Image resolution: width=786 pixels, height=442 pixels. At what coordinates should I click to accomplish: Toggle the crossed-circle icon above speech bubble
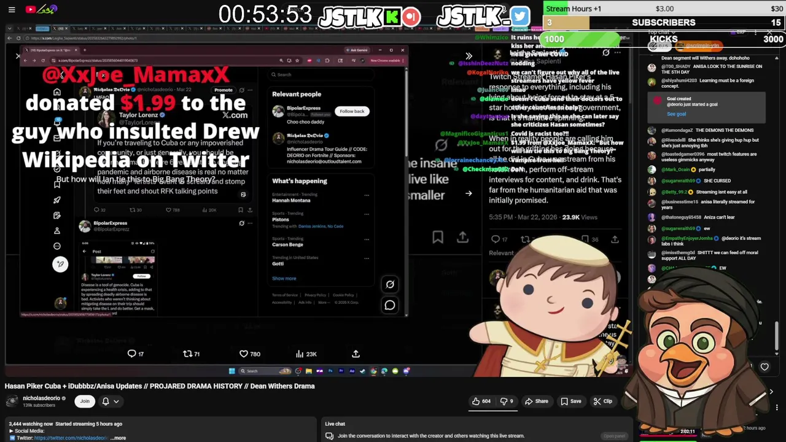tap(390, 284)
